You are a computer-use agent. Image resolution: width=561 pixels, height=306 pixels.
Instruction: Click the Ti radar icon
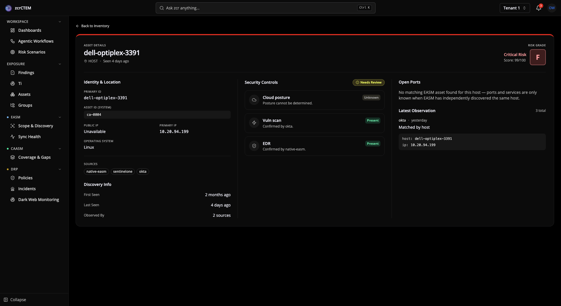13,84
